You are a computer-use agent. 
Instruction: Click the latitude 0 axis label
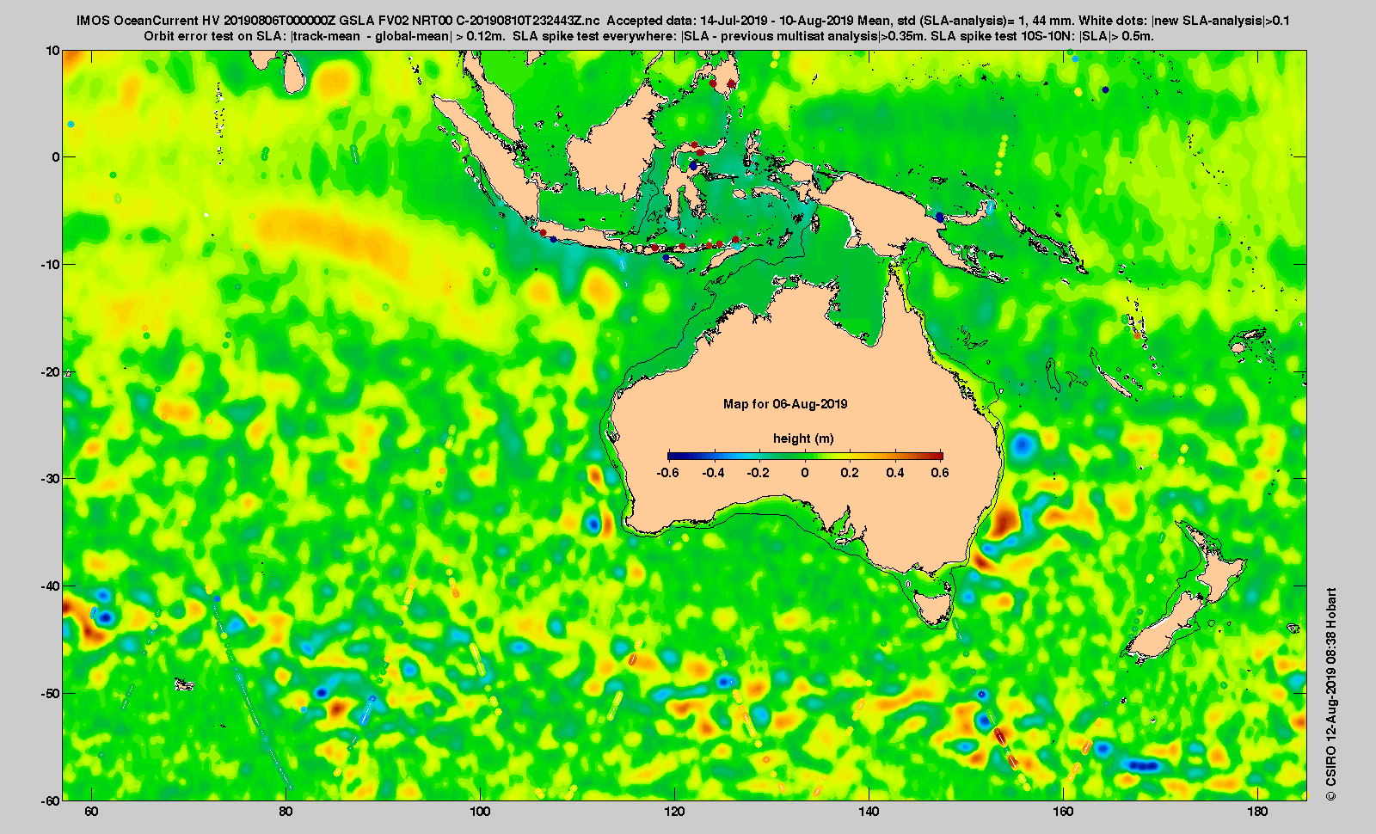click(56, 157)
